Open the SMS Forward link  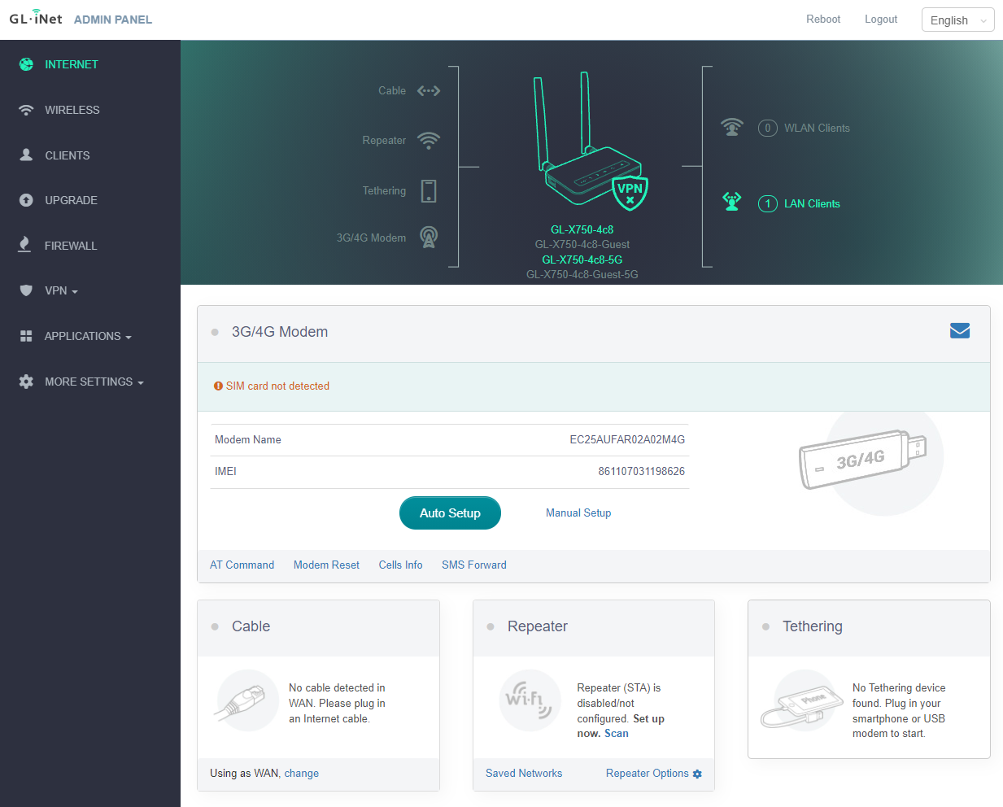pyautogui.click(x=474, y=565)
